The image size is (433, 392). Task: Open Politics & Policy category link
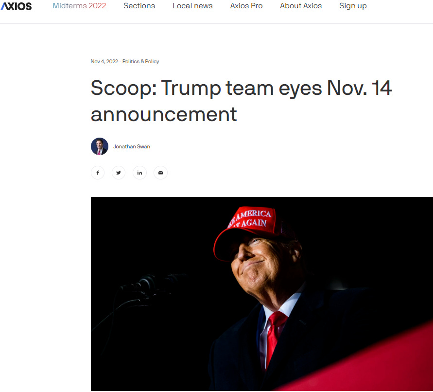click(x=140, y=61)
